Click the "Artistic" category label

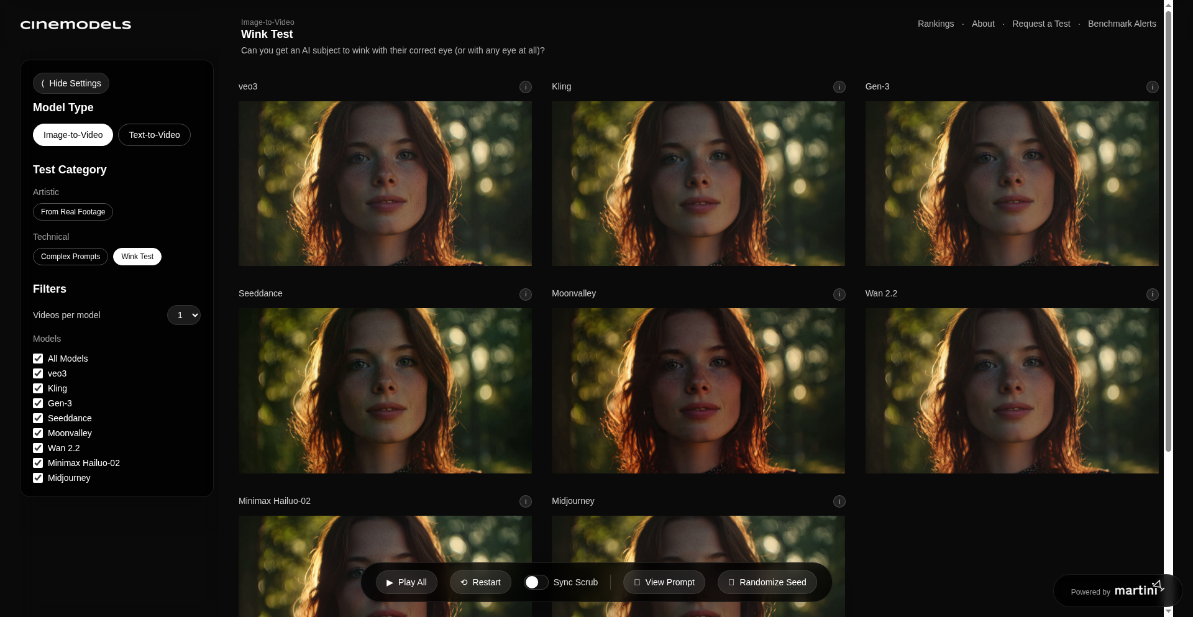pos(46,192)
